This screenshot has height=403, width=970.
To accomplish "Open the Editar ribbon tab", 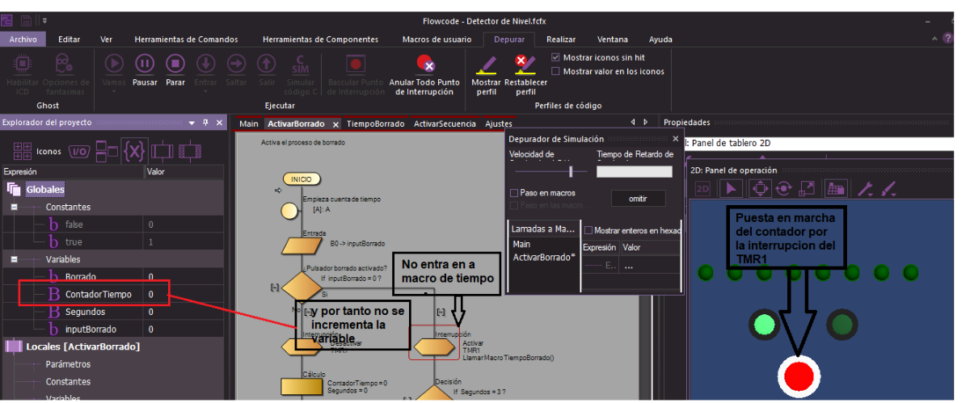I will pos(70,39).
